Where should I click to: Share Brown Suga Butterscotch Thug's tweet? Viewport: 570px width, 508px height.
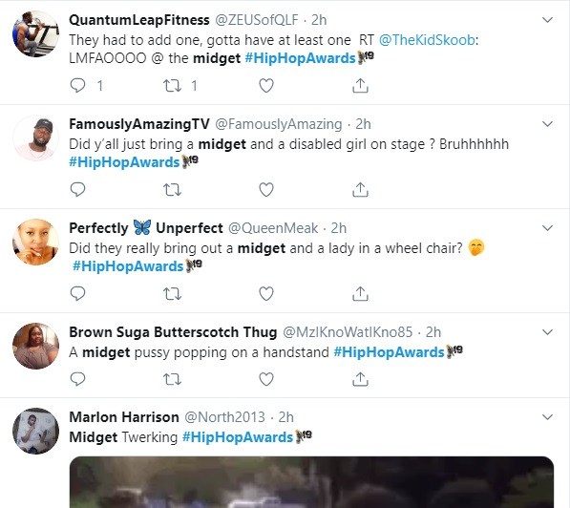click(360, 379)
